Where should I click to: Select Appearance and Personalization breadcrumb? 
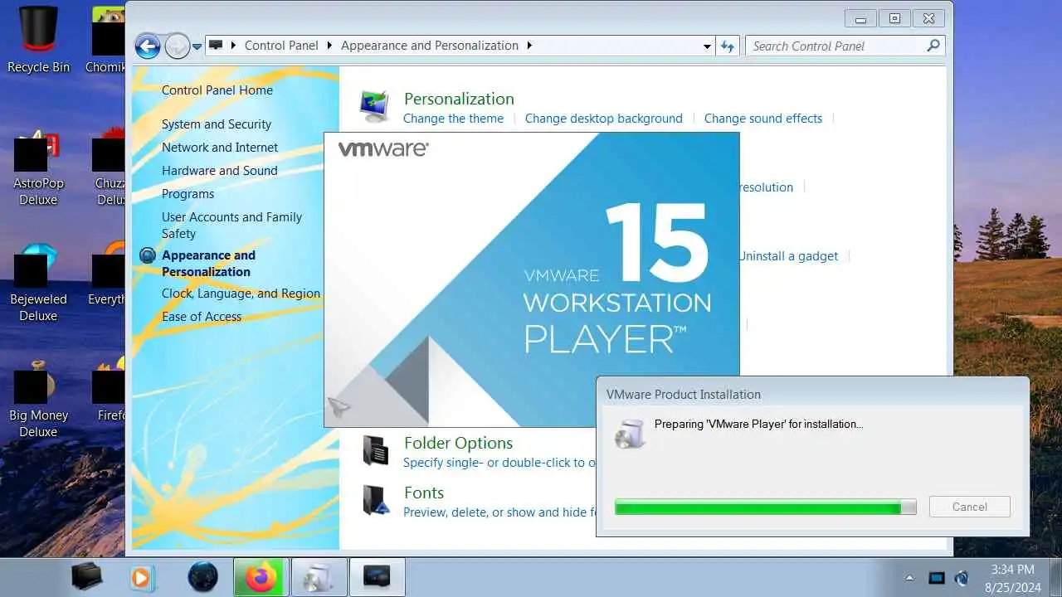[430, 46]
